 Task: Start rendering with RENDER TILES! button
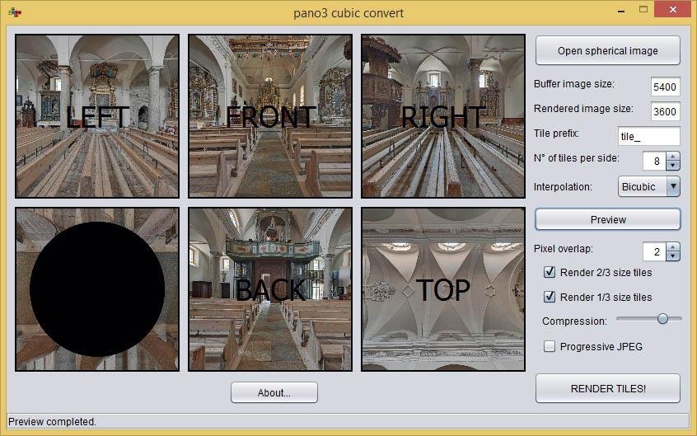coord(608,388)
